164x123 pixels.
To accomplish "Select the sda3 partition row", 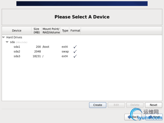I will coord(82,56).
